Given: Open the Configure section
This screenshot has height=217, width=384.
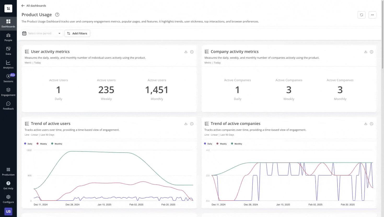Looking at the screenshot, I should tap(8, 199).
